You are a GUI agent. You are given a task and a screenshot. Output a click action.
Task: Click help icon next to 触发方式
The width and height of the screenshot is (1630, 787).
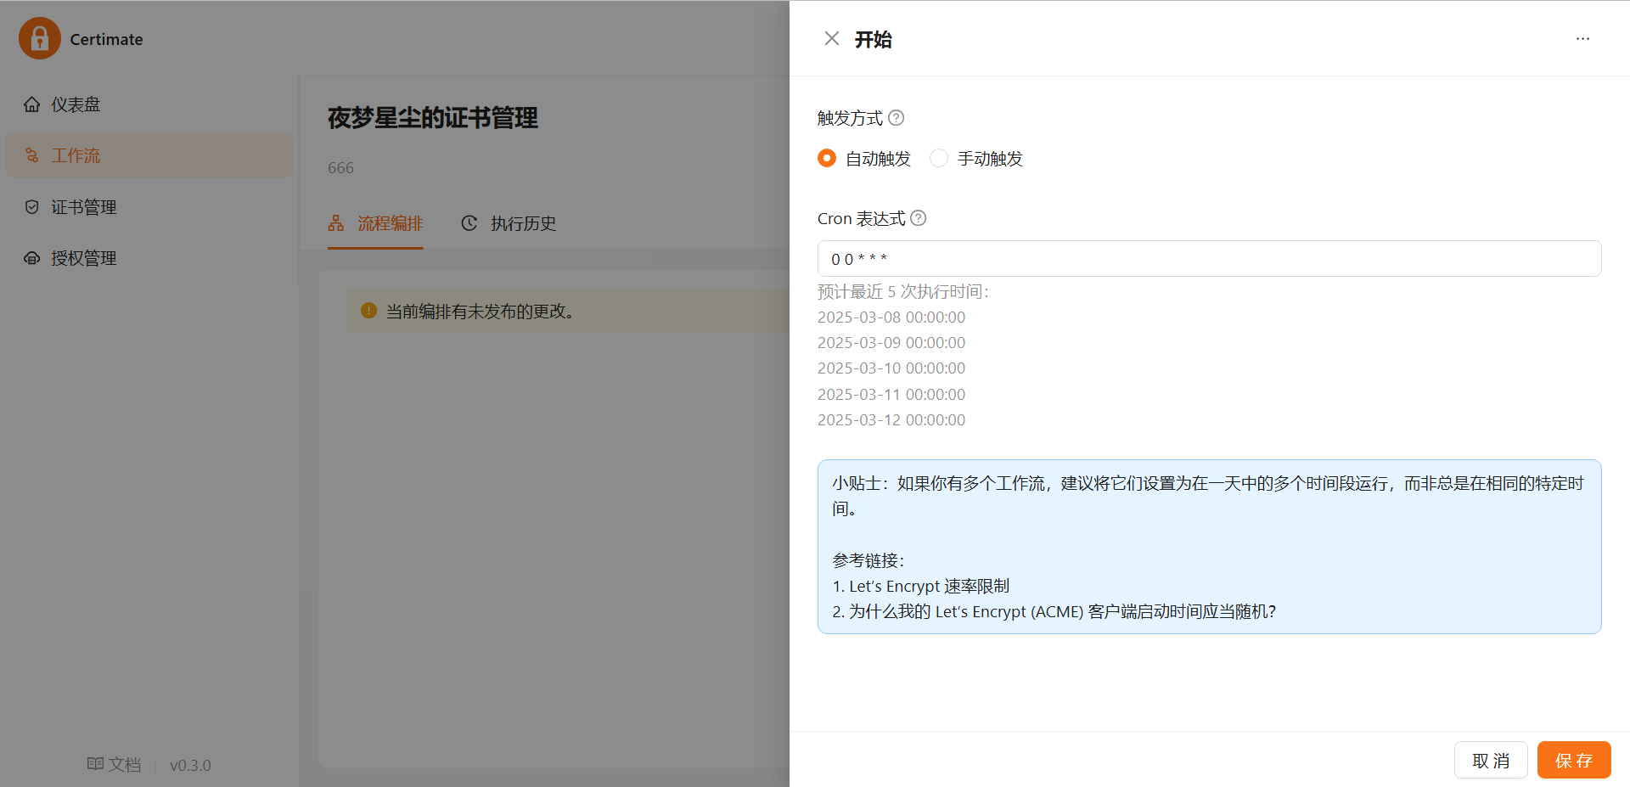pyautogui.click(x=896, y=118)
